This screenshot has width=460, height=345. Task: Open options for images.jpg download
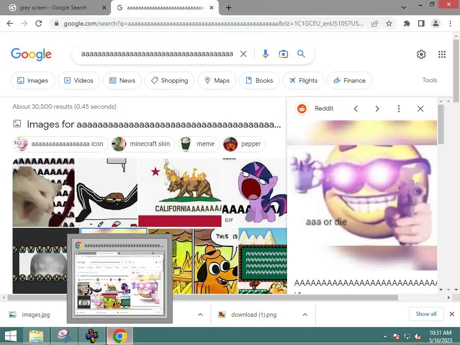[200, 314]
